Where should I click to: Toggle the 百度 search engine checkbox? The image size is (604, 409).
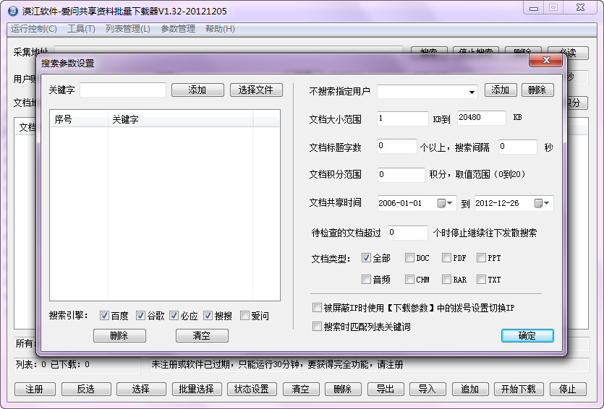click(x=104, y=316)
